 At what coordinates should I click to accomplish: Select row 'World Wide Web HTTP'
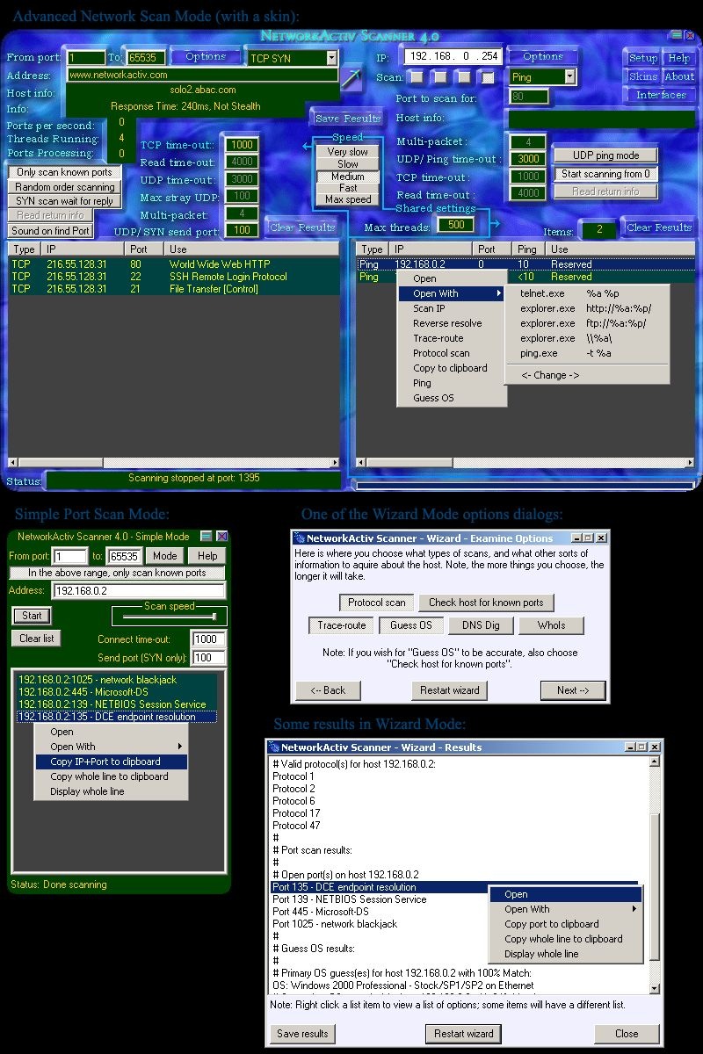click(174, 264)
